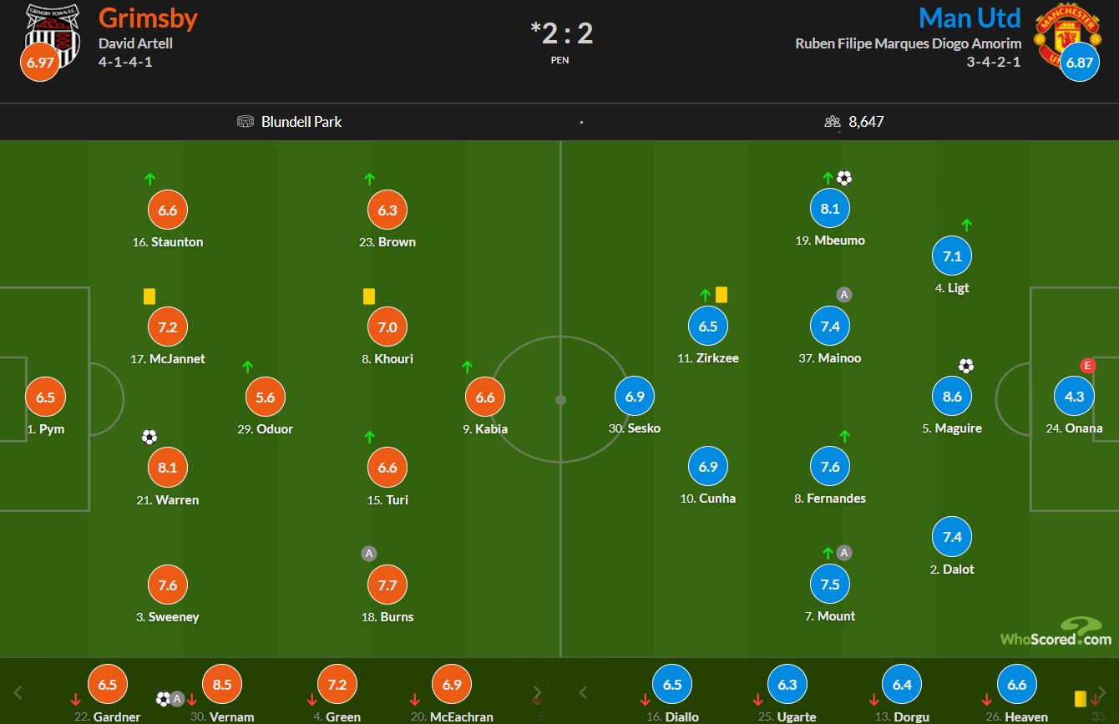This screenshot has height=724, width=1119.
Task: Open the Man Utd team name link
Action: [970, 18]
